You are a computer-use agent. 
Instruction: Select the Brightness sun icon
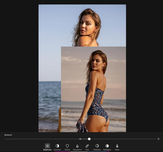[x=47, y=146]
